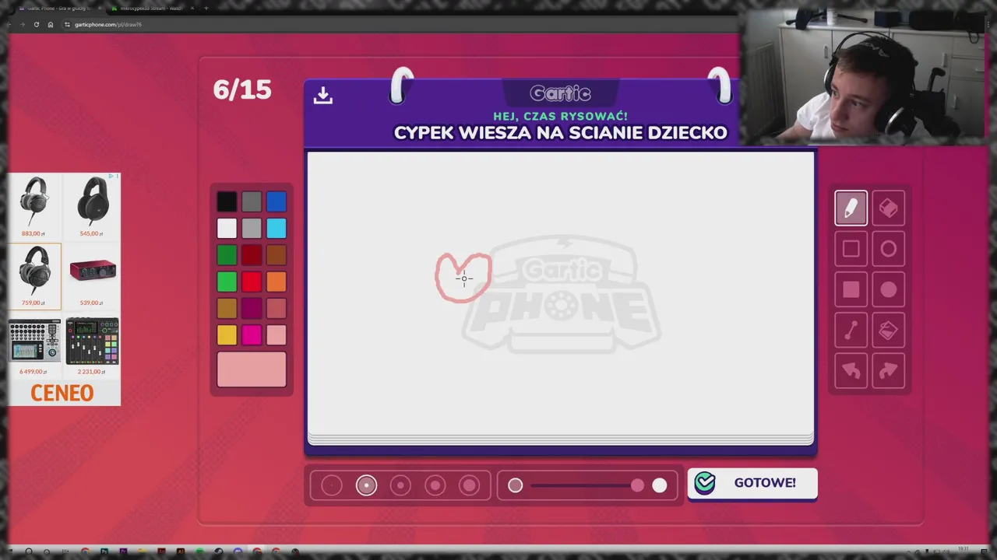The image size is (997, 560).
Task: Pick the bright green color swatch
Action: point(227,282)
